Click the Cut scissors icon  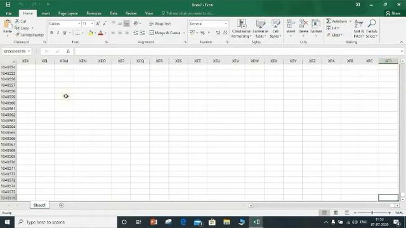click(17, 21)
